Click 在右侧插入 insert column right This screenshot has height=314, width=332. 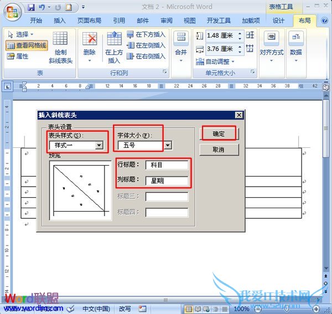tap(146, 56)
